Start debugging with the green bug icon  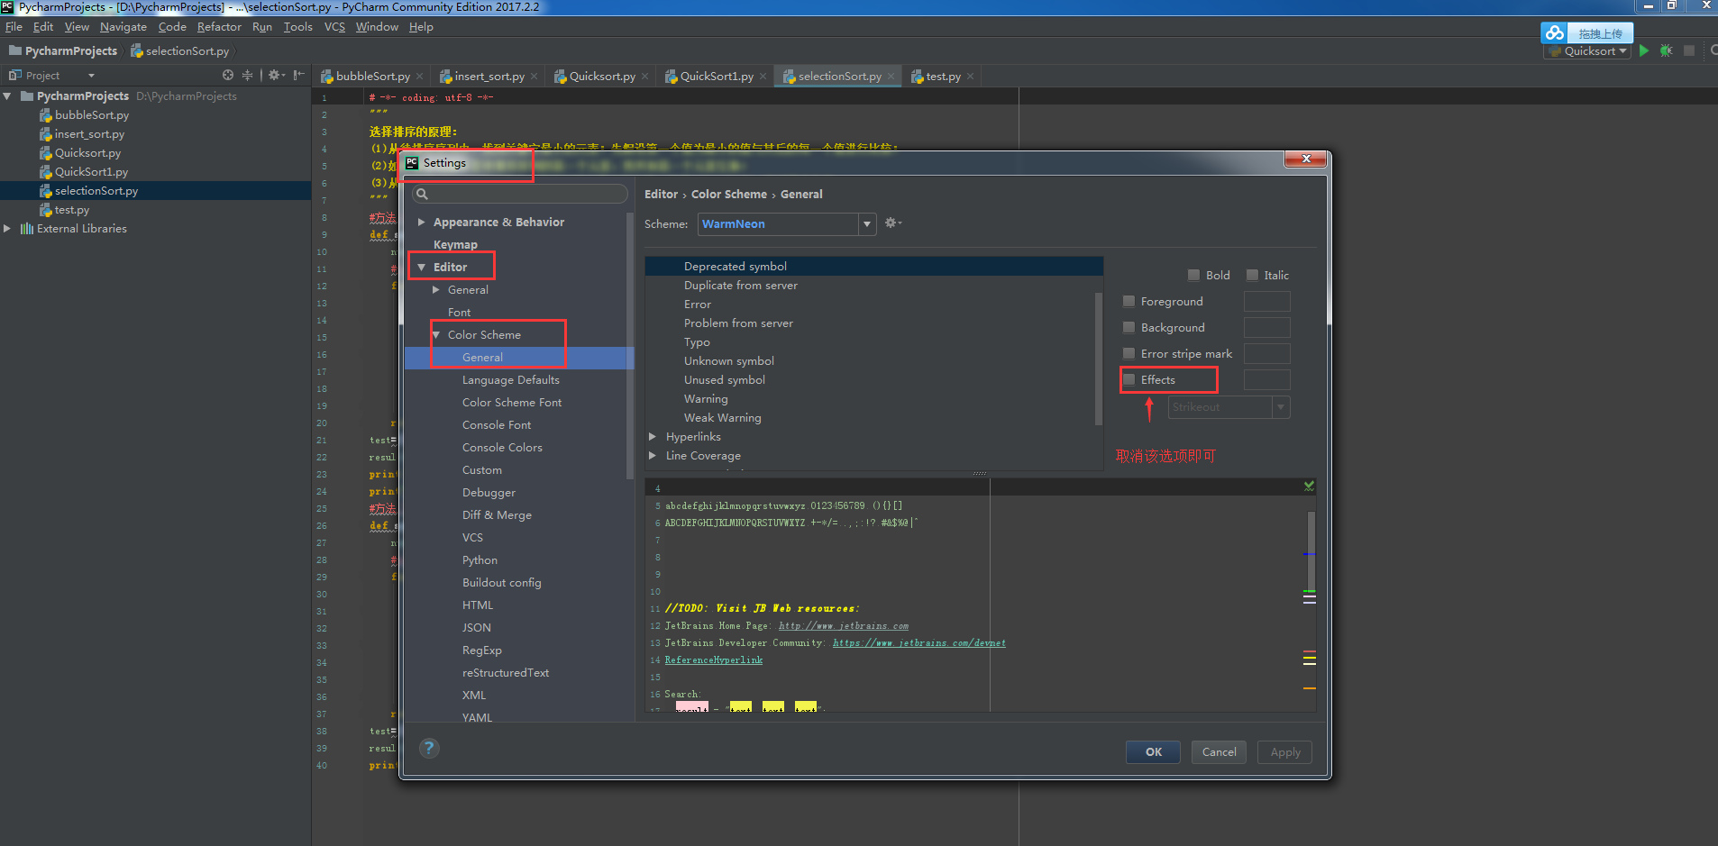tap(1666, 51)
